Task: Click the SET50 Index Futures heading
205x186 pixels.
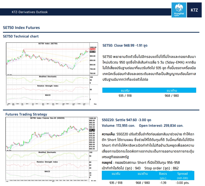Action: [21, 28]
